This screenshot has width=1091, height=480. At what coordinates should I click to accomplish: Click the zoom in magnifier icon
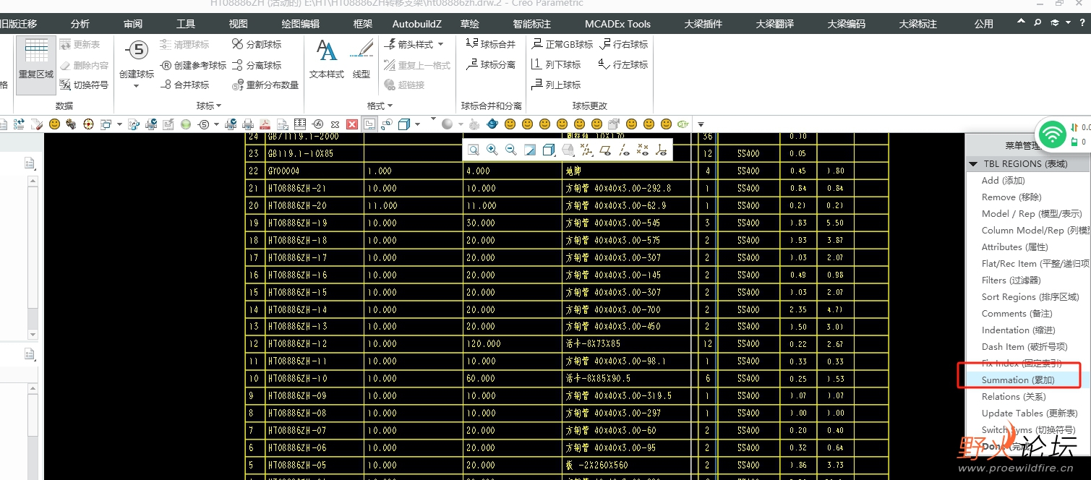492,150
